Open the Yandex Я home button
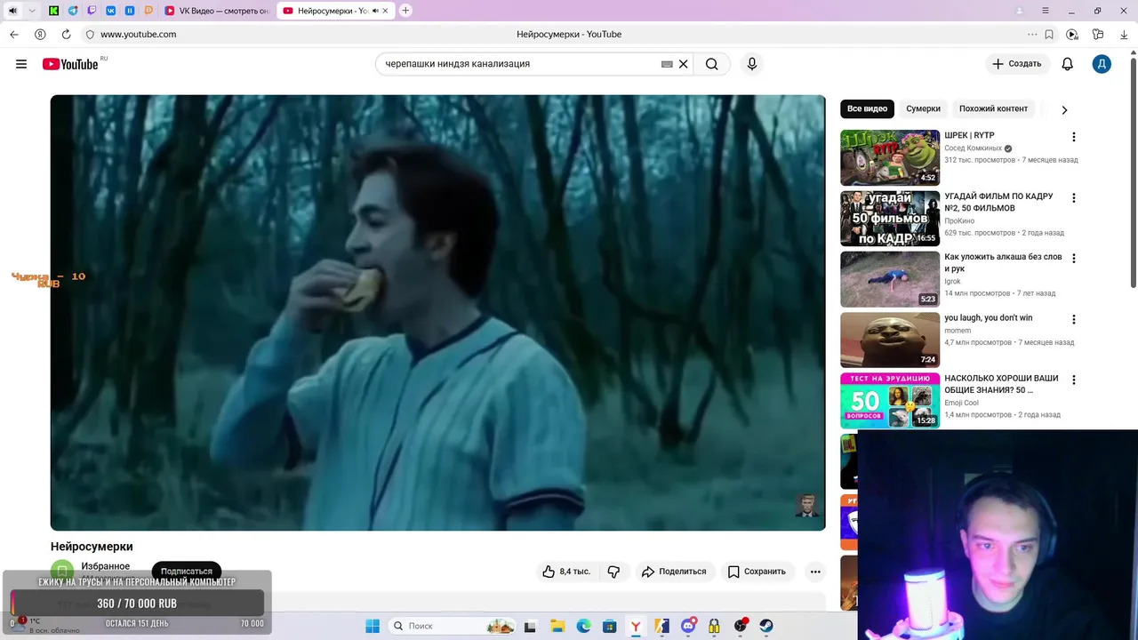 [40, 34]
